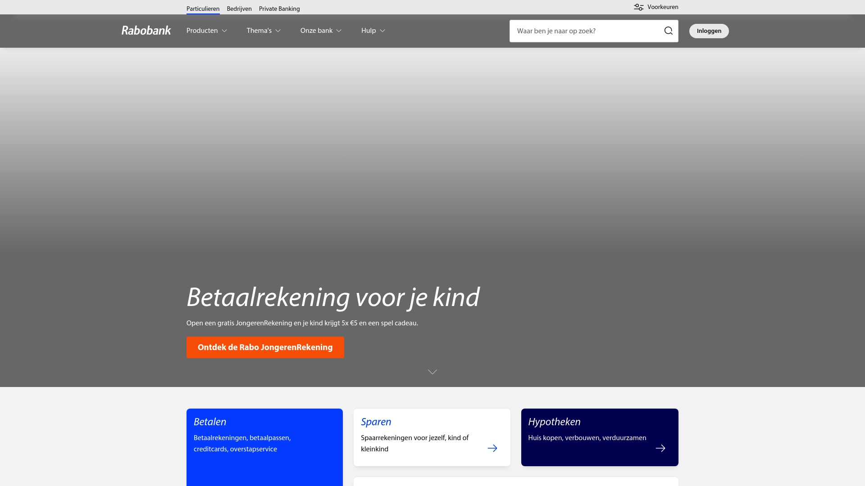865x486 pixels.
Task: Expand the Producten dropdown menu
Action: click(206, 31)
